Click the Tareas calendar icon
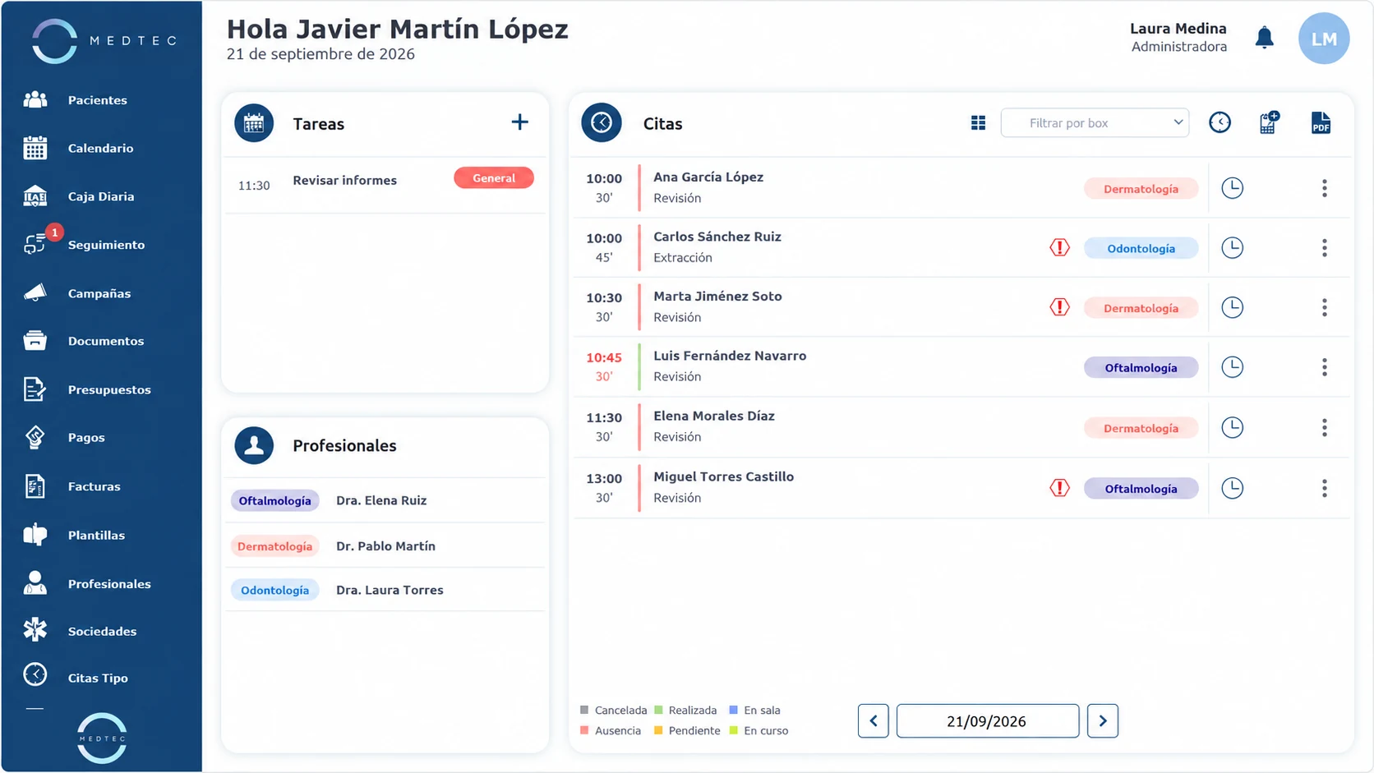 tap(254, 123)
